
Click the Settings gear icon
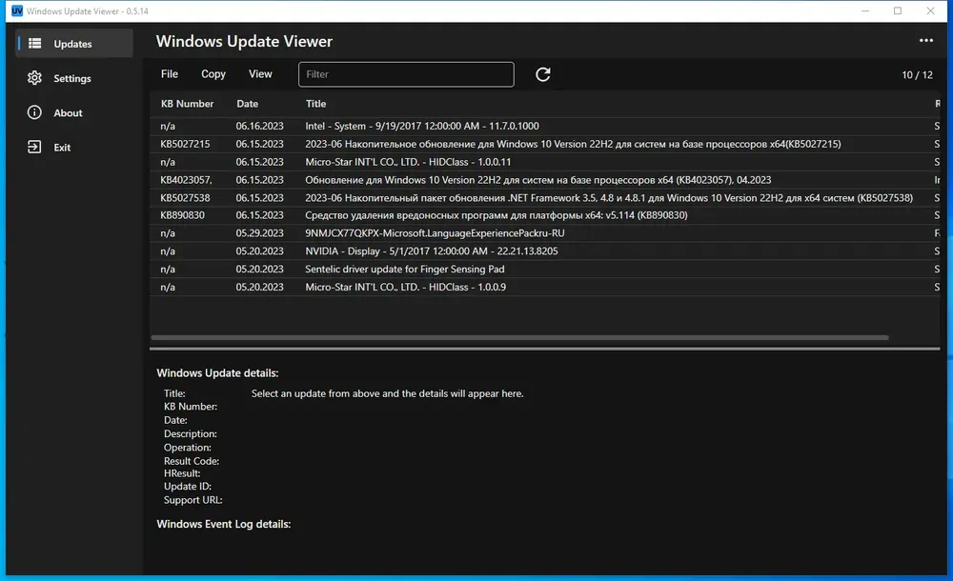pyautogui.click(x=34, y=78)
